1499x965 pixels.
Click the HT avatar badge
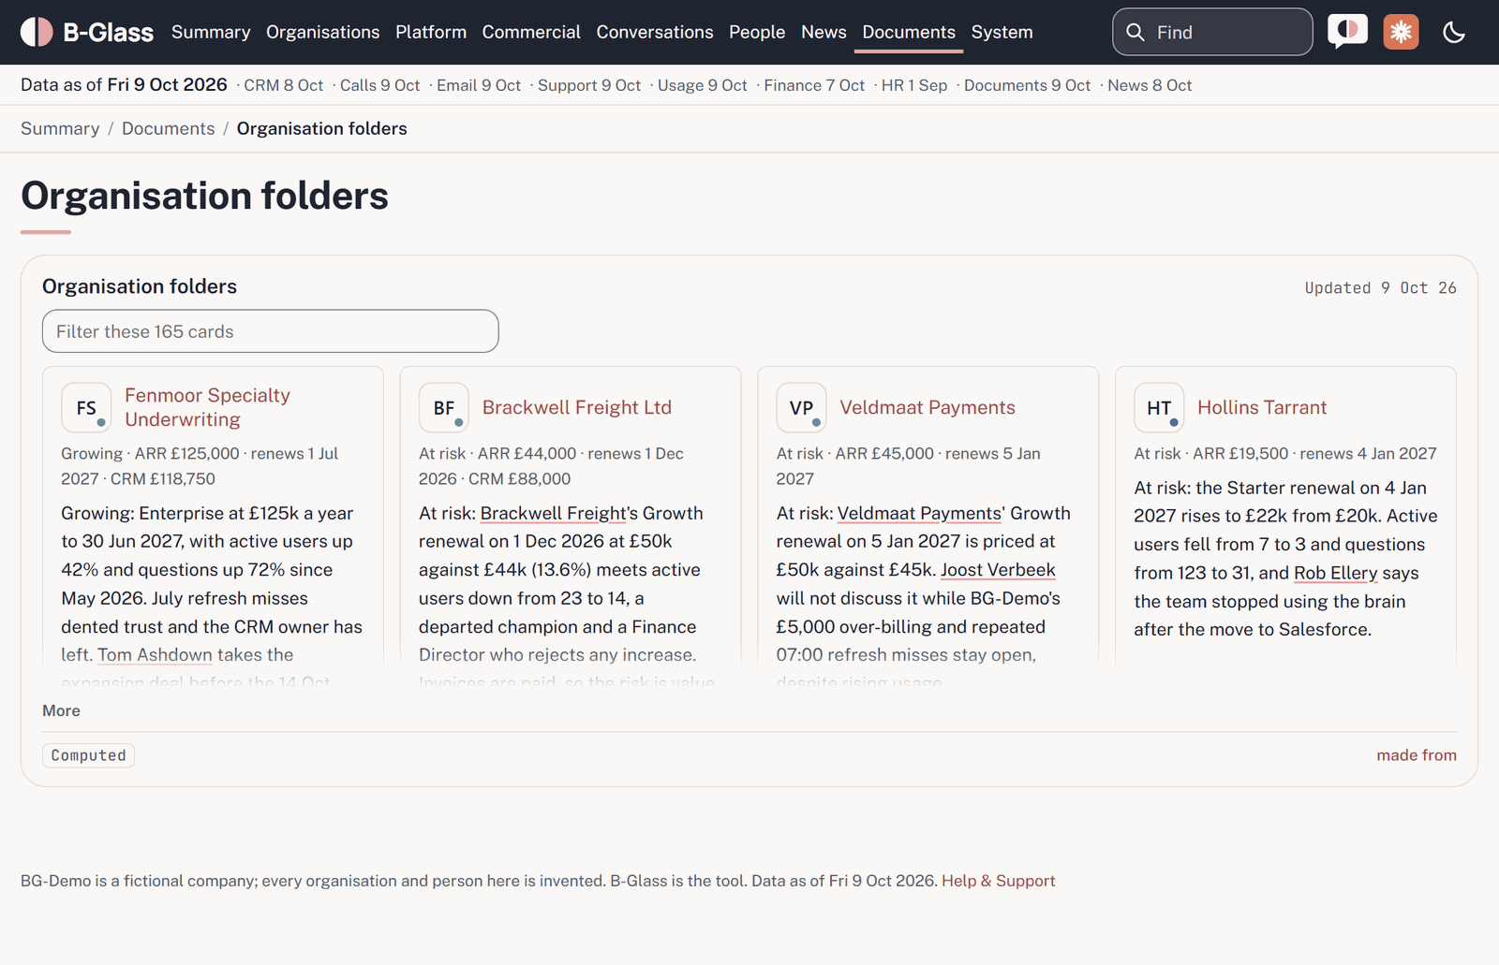click(1159, 407)
